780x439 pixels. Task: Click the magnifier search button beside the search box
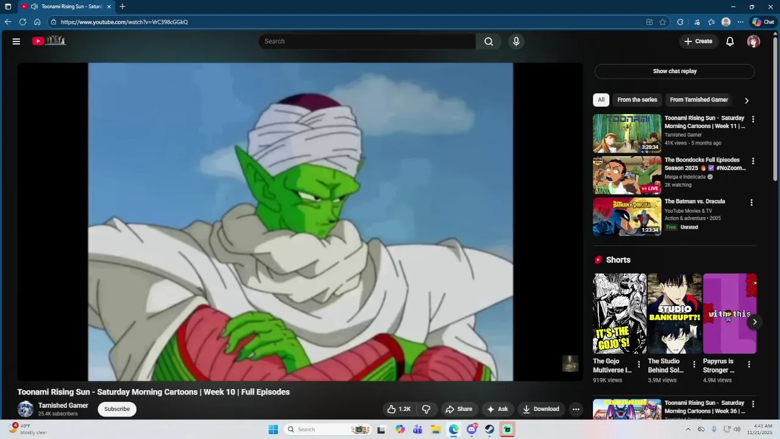click(489, 41)
